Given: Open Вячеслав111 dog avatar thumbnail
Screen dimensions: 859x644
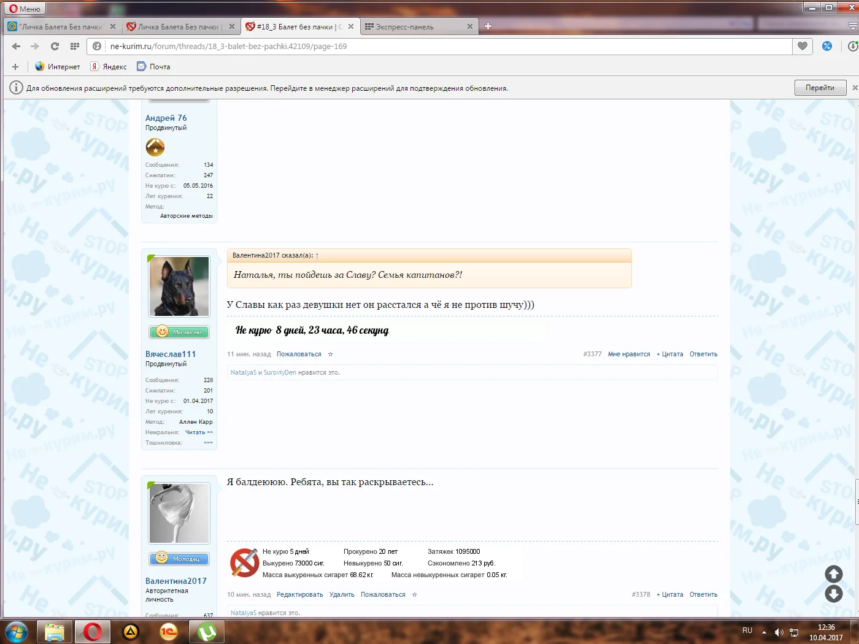Looking at the screenshot, I should pos(179,286).
